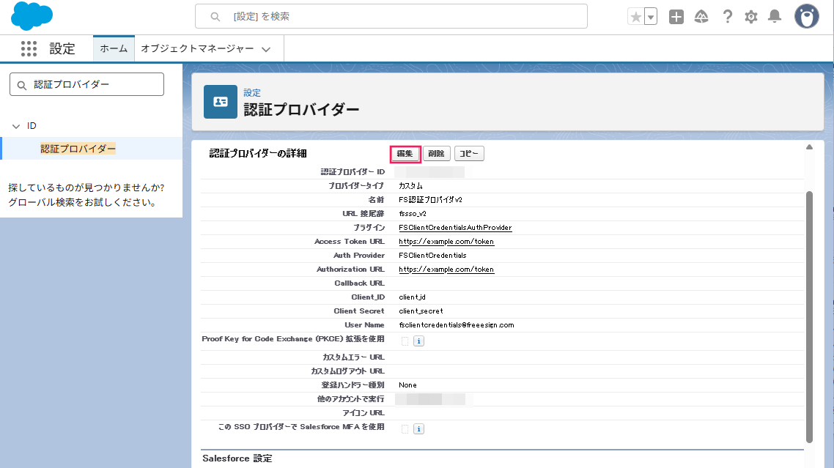834x468 pixels.
Task: Click the fssso_v2 URL suffix value
Action: (413, 214)
